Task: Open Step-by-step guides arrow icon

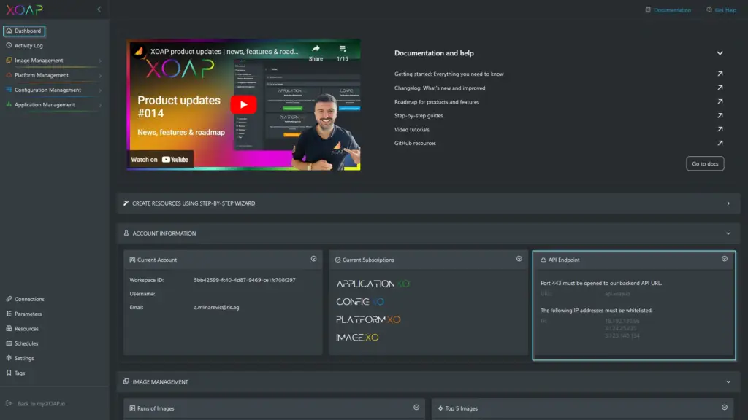Action: coord(720,115)
